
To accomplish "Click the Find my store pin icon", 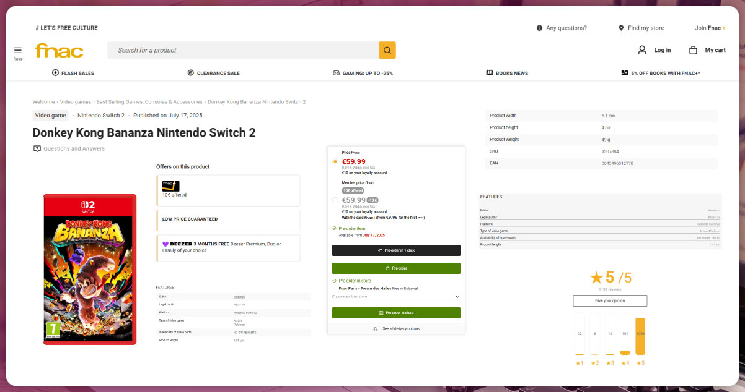I will [x=621, y=28].
